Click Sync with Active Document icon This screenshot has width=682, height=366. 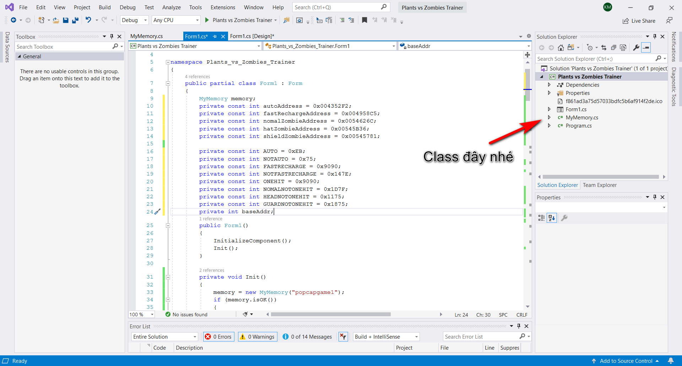(604, 48)
